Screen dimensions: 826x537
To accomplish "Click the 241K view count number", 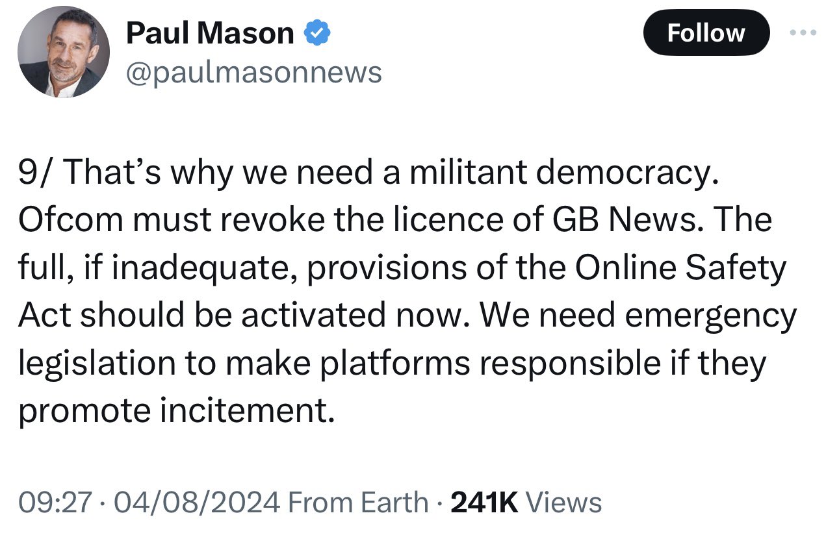I will 484,503.
